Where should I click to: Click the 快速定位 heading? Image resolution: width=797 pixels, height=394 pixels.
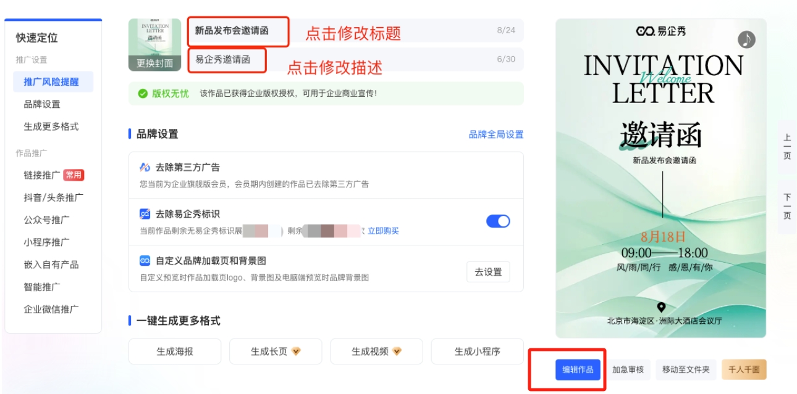(x=37, y=38)
